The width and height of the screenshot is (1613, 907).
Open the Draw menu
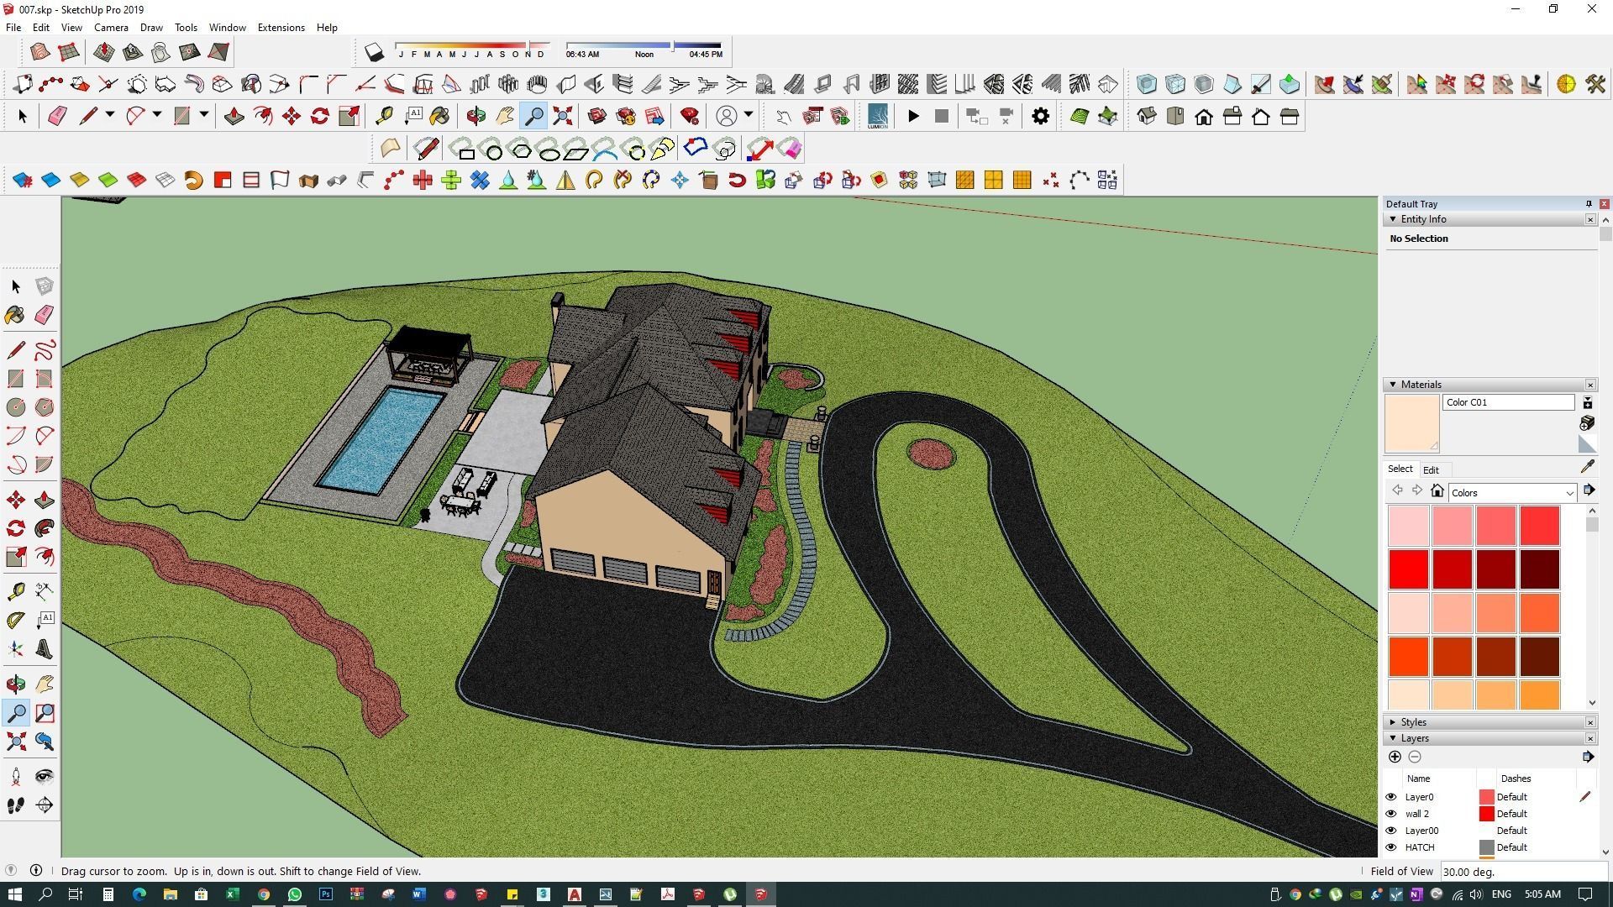coord(151,28)
